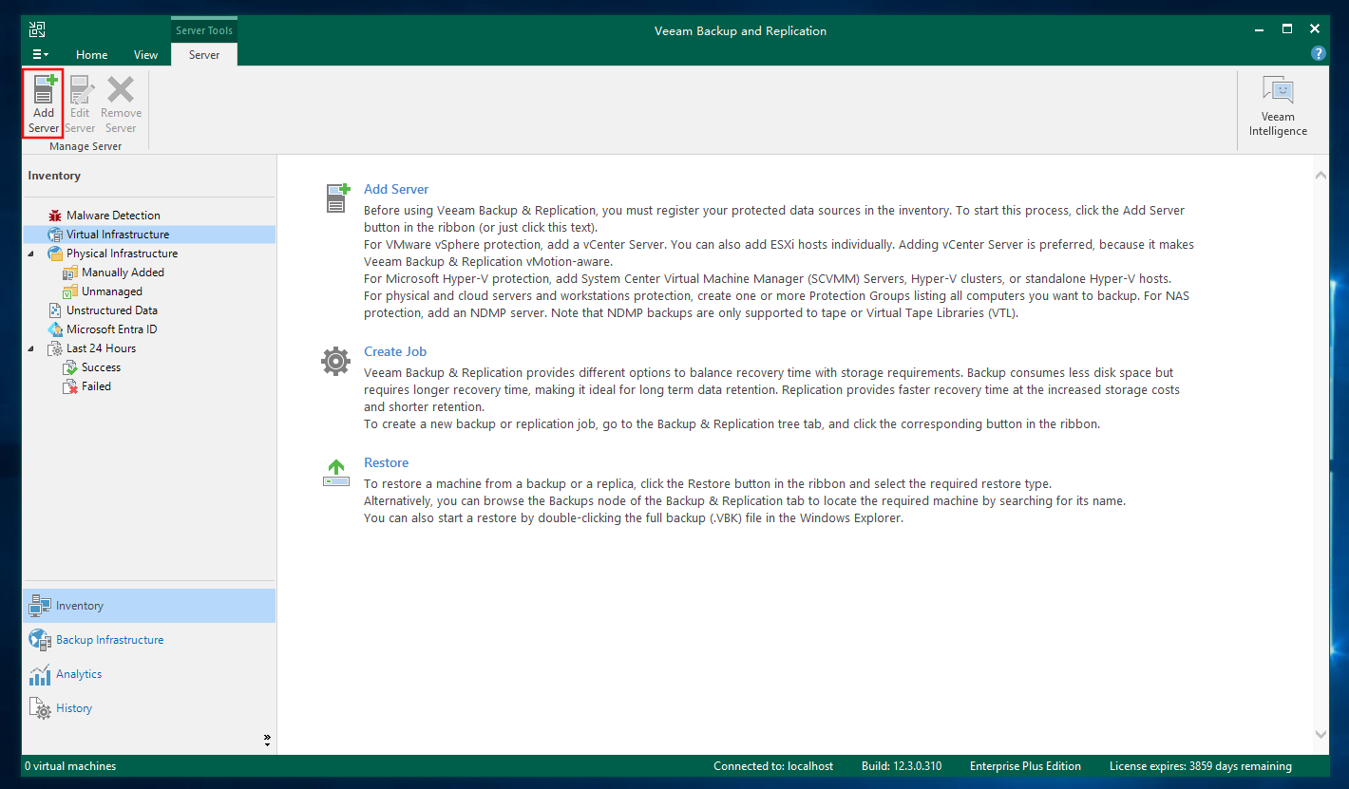1349x789 pixels.
Task: Open the main hamburger menu
Action: point(40,55)
